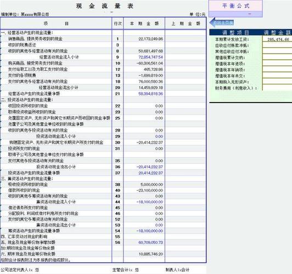Image resolution: width=292 pixels, height=274 pixels.
Task: Click the 一、经营活动产生的现金流量 section heading
Action: [27, 33]
